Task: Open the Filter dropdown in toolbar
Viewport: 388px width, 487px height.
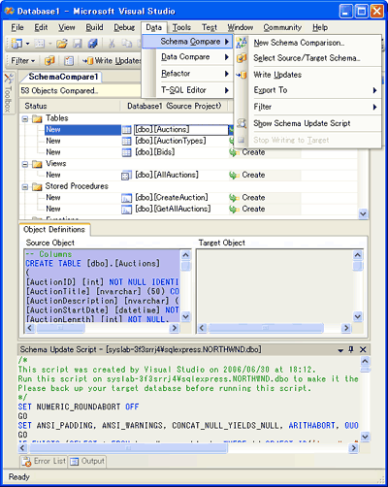Action: [23, 60]
